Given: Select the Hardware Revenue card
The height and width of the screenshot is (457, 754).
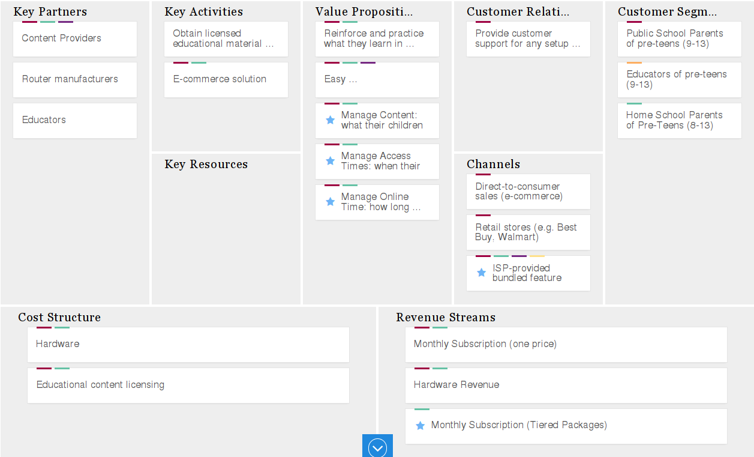Looking at the screenshot, I should pos(566,386).
